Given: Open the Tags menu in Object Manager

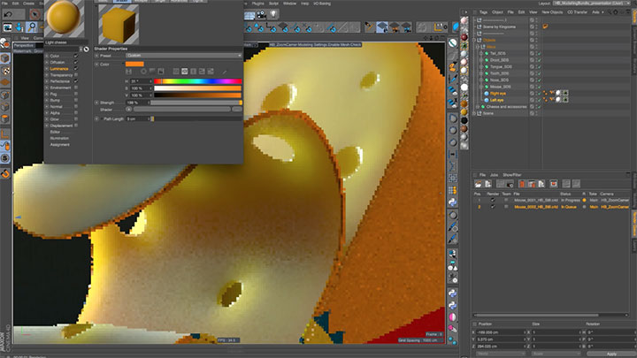Looking at the screenshot, I should pos(483,12).
